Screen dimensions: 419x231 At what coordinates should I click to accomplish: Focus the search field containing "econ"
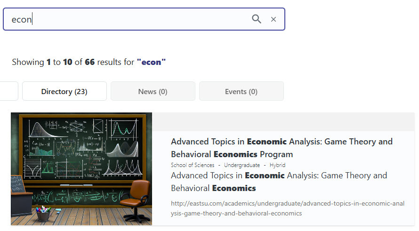click(x=127, y=19)
